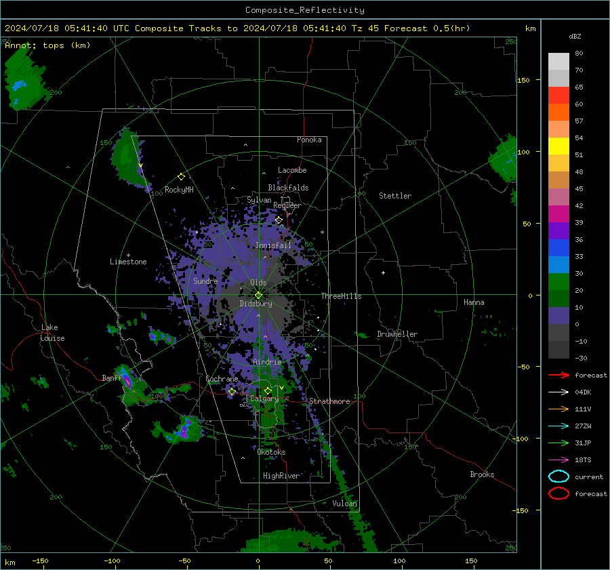The height and width of the screenshot is (570, 610).
Task: Click the ThreeHills city label
Action: pos(341,296)
